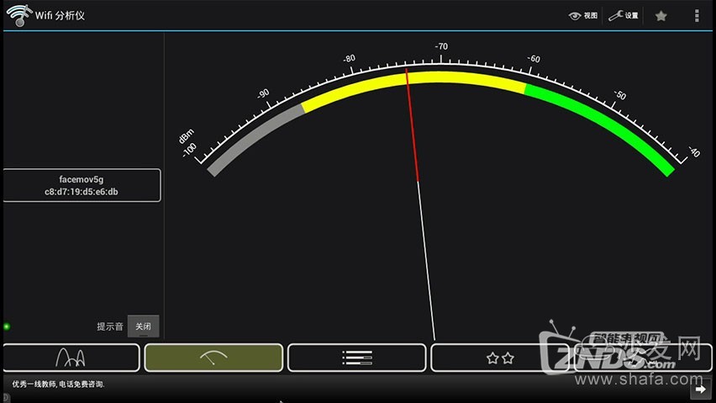This screenshot has height=403, width=716.
Task: Click the red signal needle
Action: 413,125
